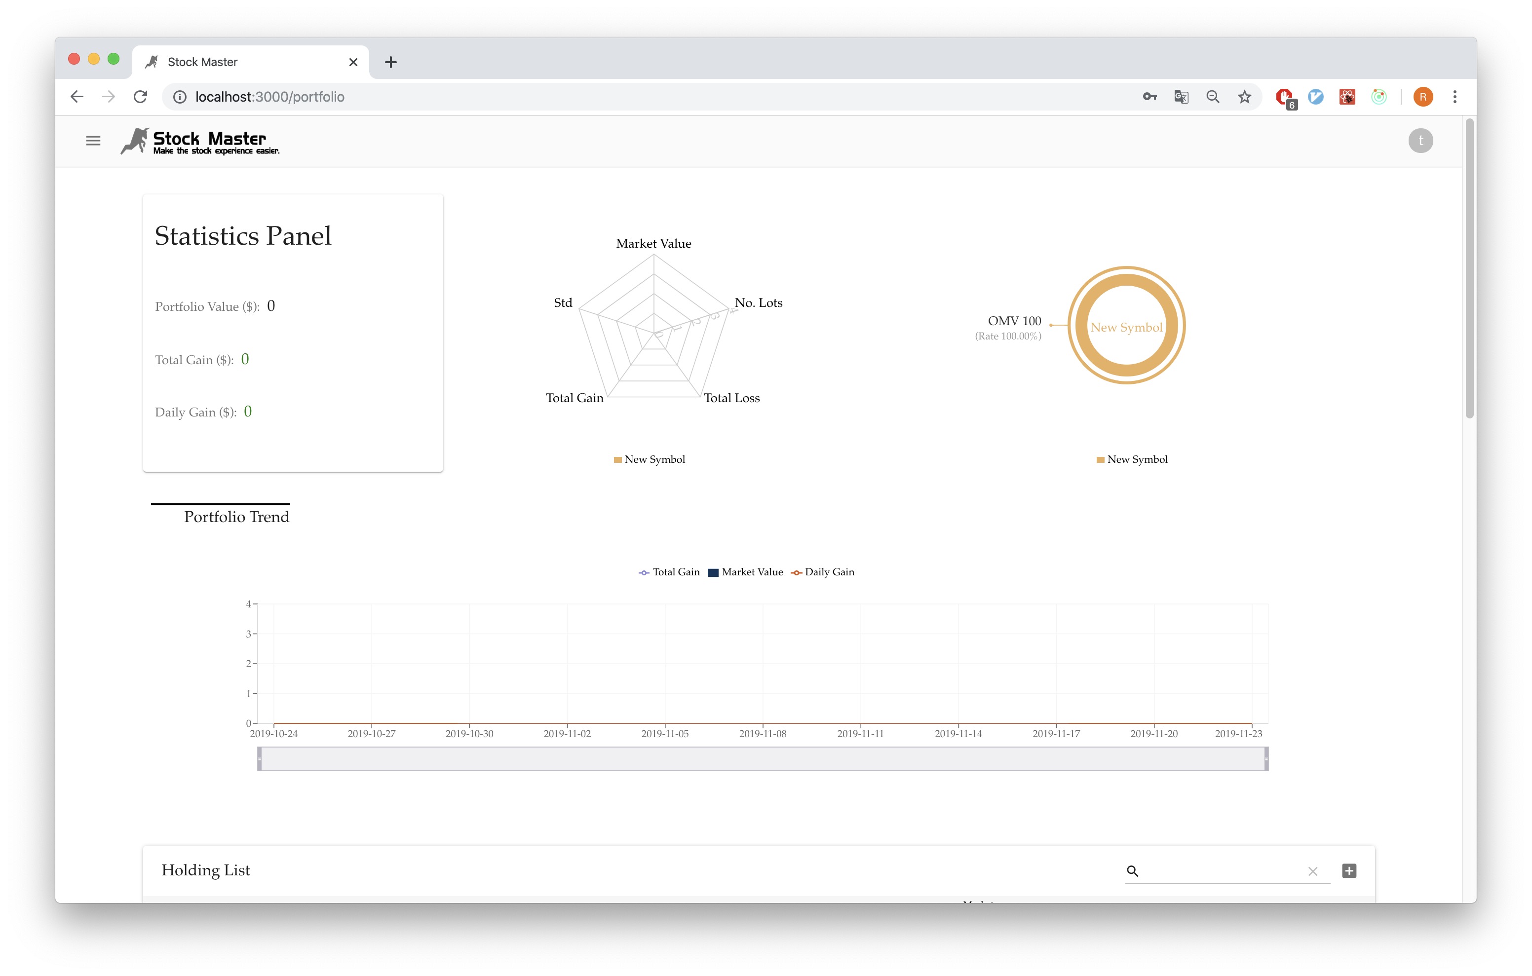Image resolution: width=1532 pixels, height=976 pixels.
Task: Click the Market Value radar axis label
Action: (653, 244)
